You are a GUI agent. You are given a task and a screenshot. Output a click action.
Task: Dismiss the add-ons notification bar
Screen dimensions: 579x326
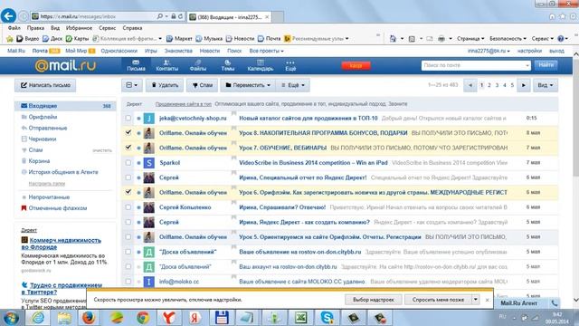[487, 300]
